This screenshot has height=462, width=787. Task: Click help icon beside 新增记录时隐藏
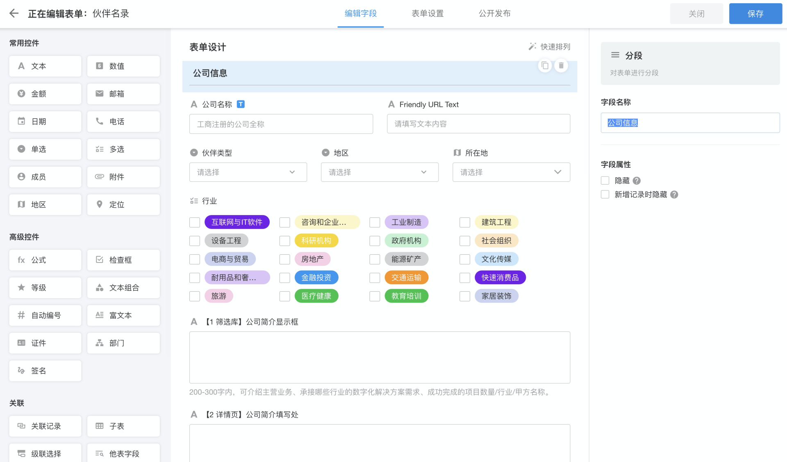point(674,195)
